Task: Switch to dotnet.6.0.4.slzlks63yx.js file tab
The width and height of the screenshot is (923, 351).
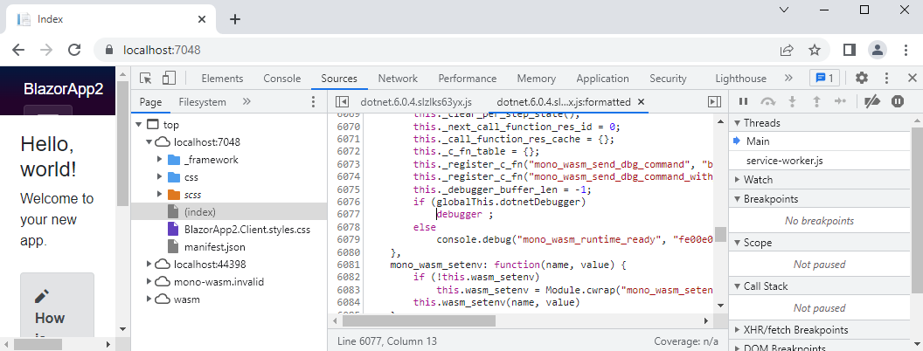Action: 416,101
